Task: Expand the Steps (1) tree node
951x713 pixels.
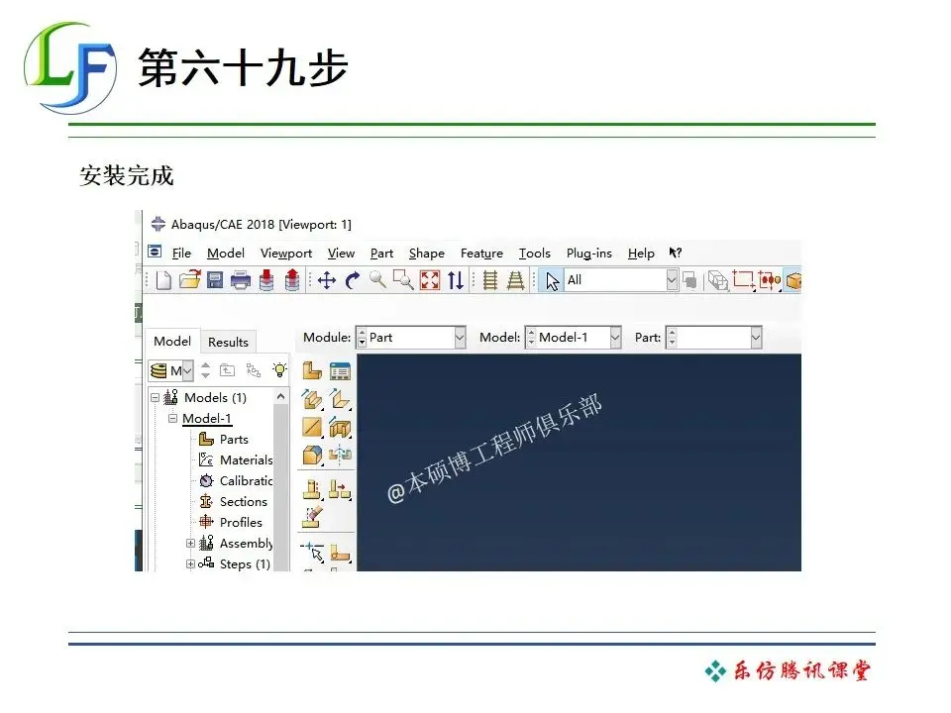Action: coord(190,563)
